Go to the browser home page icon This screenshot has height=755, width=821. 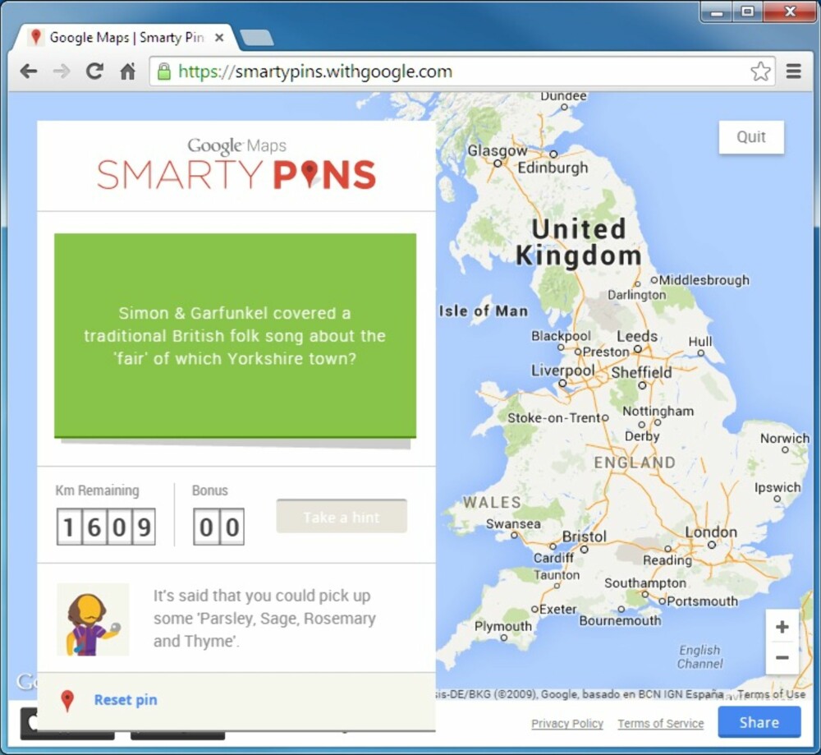pyautogui.click(x=128, y=71)
